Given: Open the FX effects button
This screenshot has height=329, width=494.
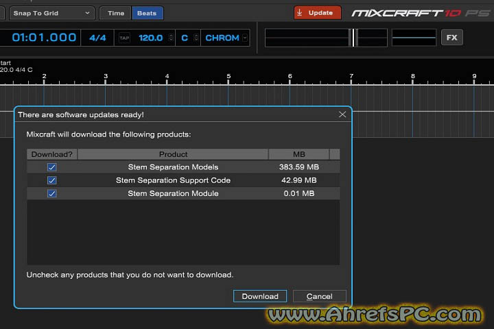Looking at the screenshot, I should point(451,38).
